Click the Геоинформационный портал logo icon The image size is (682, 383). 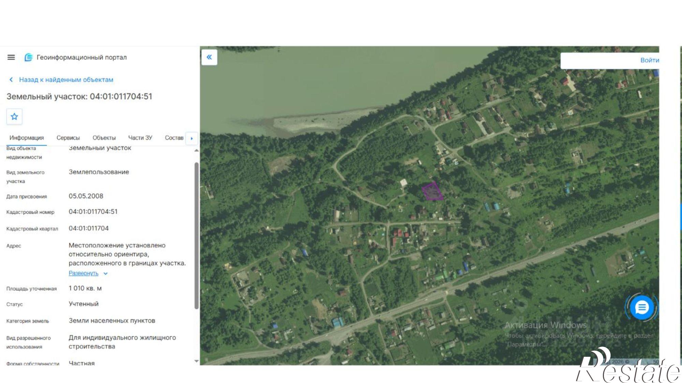[x=29, y=57]
